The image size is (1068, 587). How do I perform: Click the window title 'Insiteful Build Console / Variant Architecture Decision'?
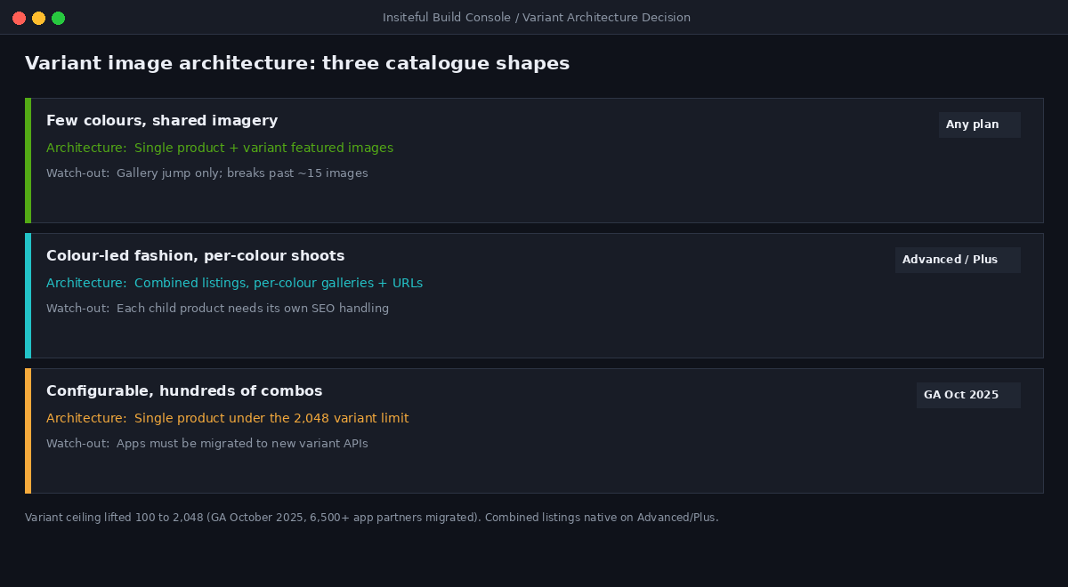536,18
